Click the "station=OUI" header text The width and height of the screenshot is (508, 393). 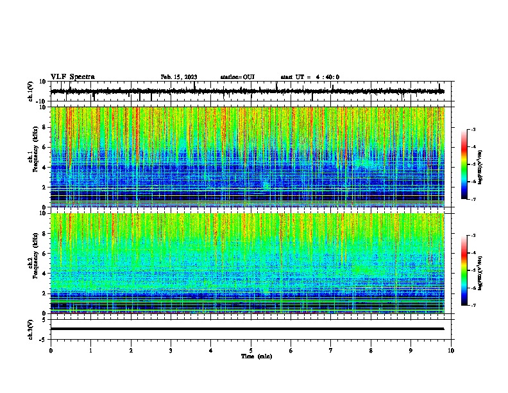pos(237,77)
